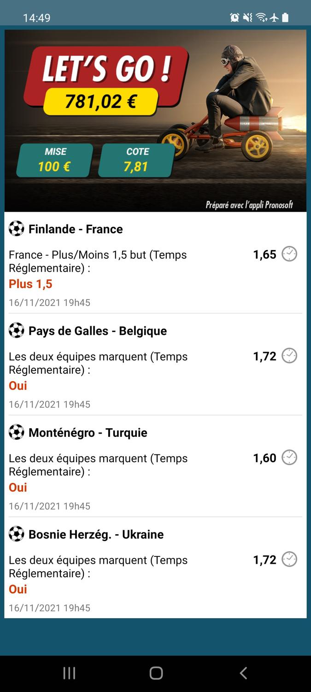The image size is (311, 692).
Task: Select the Plus 1,5 pick
Action: tap(30, 284)
